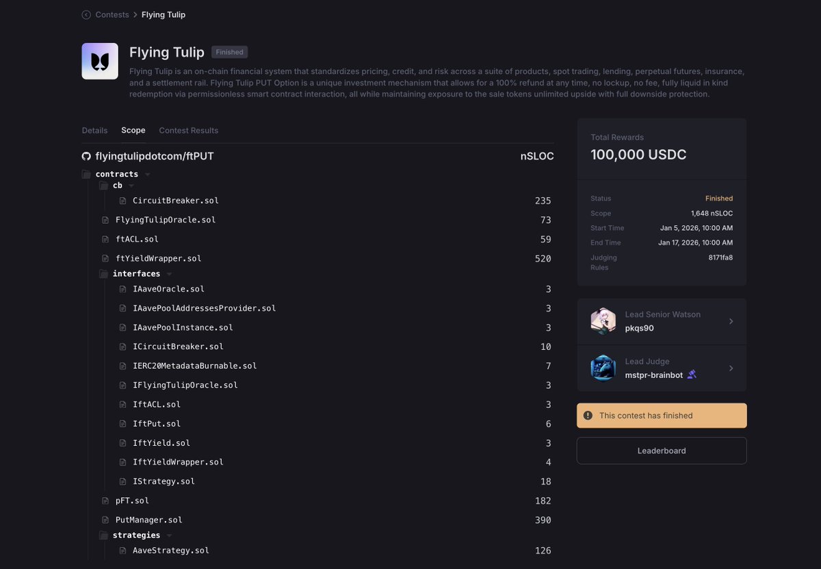Switch to the Details tab
This screenshot has height=569, width=821.
point(94,130)
